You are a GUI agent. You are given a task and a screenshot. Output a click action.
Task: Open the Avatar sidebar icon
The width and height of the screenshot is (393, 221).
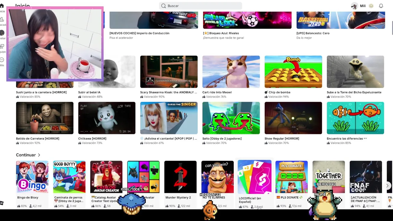[x=2, y=33]
